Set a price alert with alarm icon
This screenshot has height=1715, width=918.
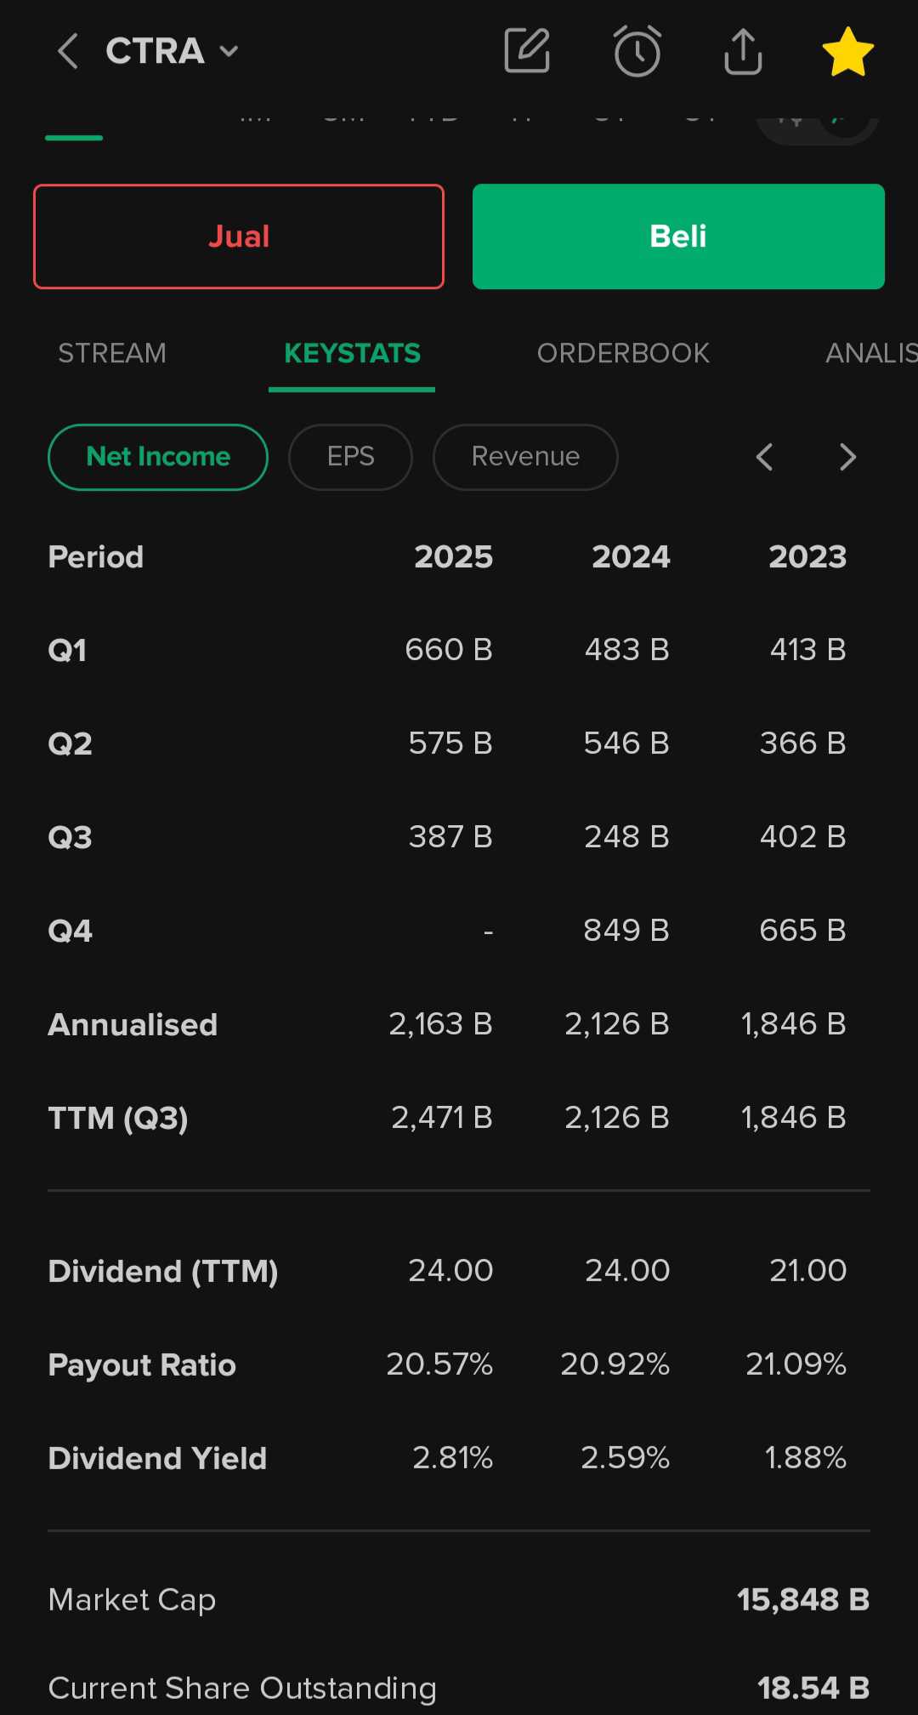coord(637,51)
